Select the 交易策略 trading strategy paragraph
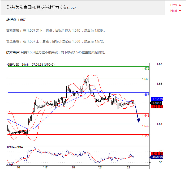193x170 pixels. click(56, 31)
